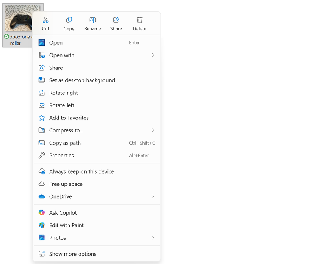Share the file using the toolbar icon
The image size is (313, 264).
116,23
